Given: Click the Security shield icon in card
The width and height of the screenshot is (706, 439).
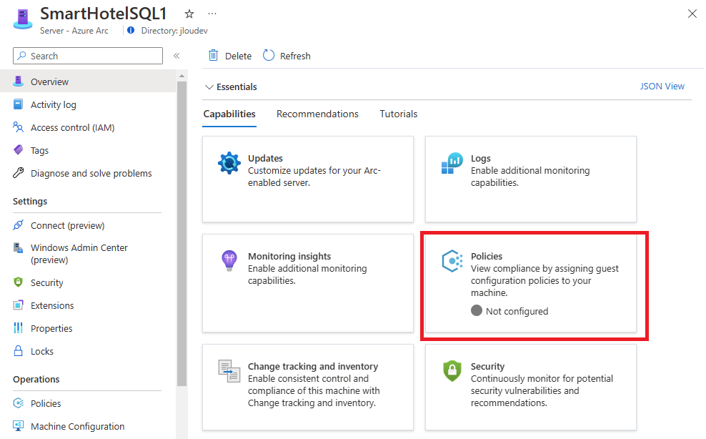Looking at the screenshot, I should pyautogui.click(x=452, y=371).
